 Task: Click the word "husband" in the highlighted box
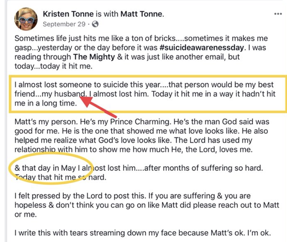point(70,94)
